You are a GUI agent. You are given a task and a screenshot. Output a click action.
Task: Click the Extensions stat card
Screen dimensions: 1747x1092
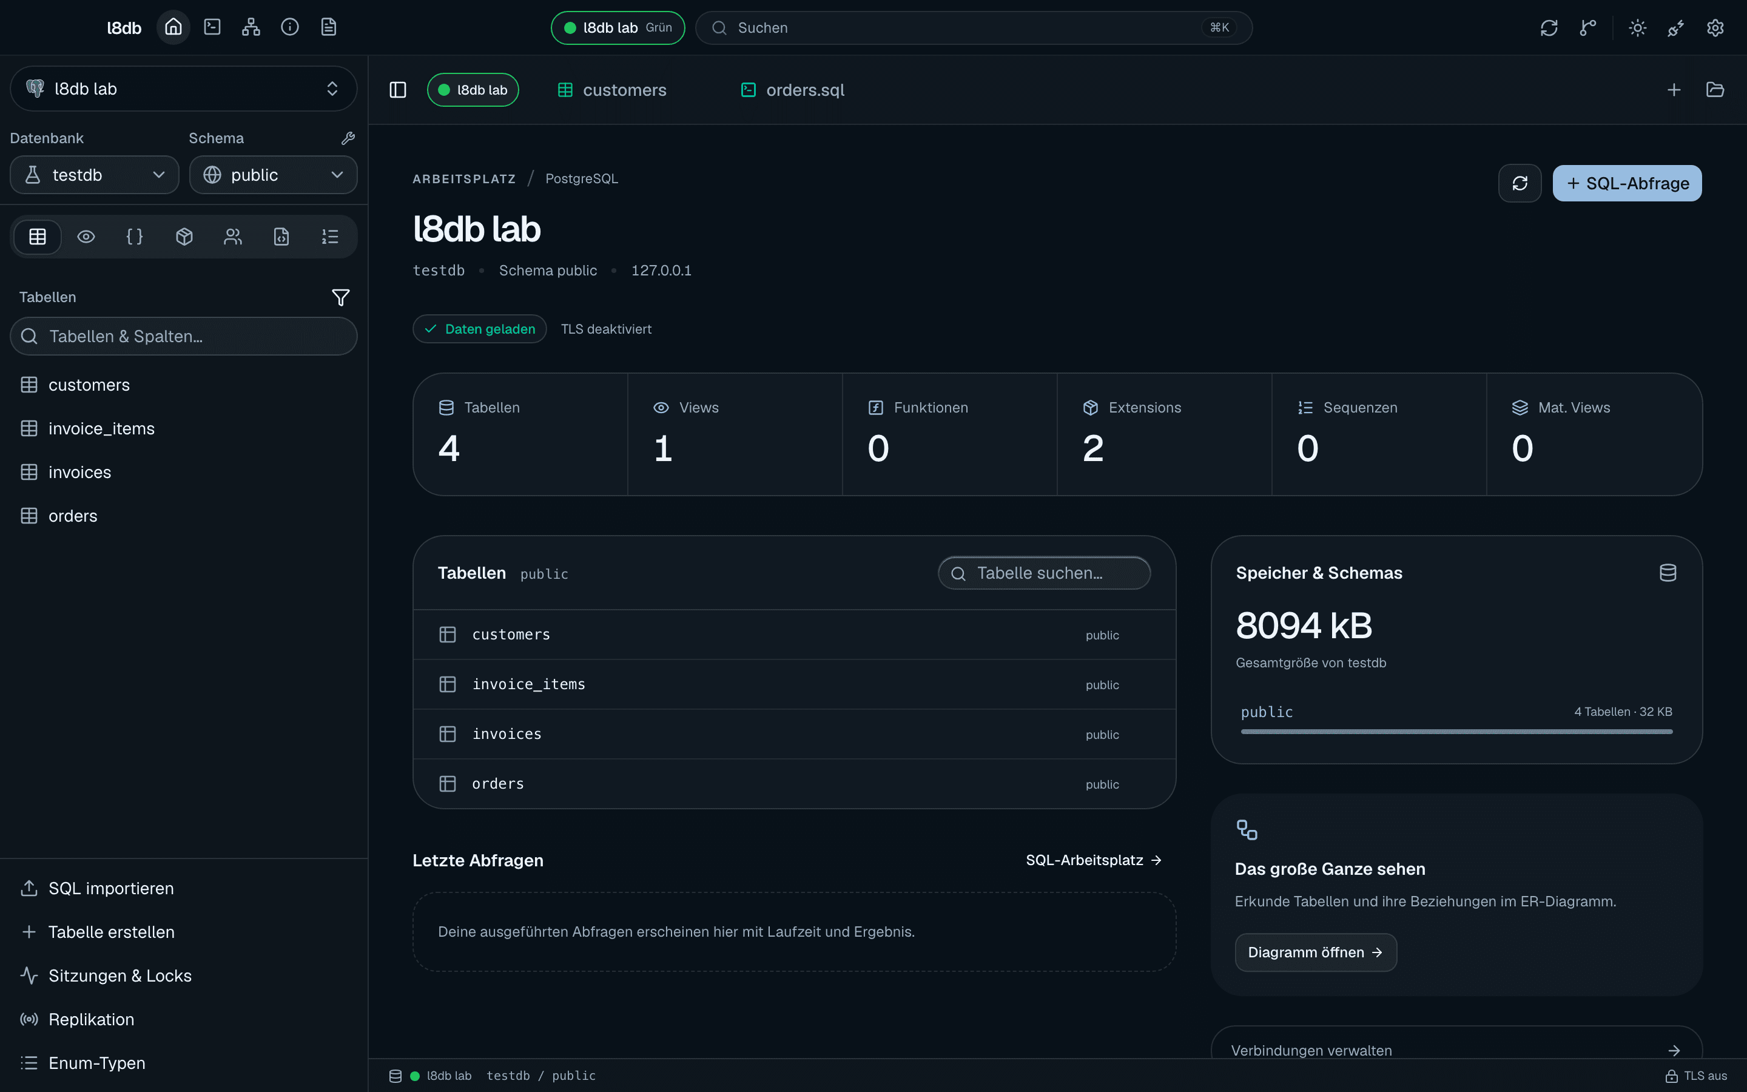click(x=1165, y=434)
